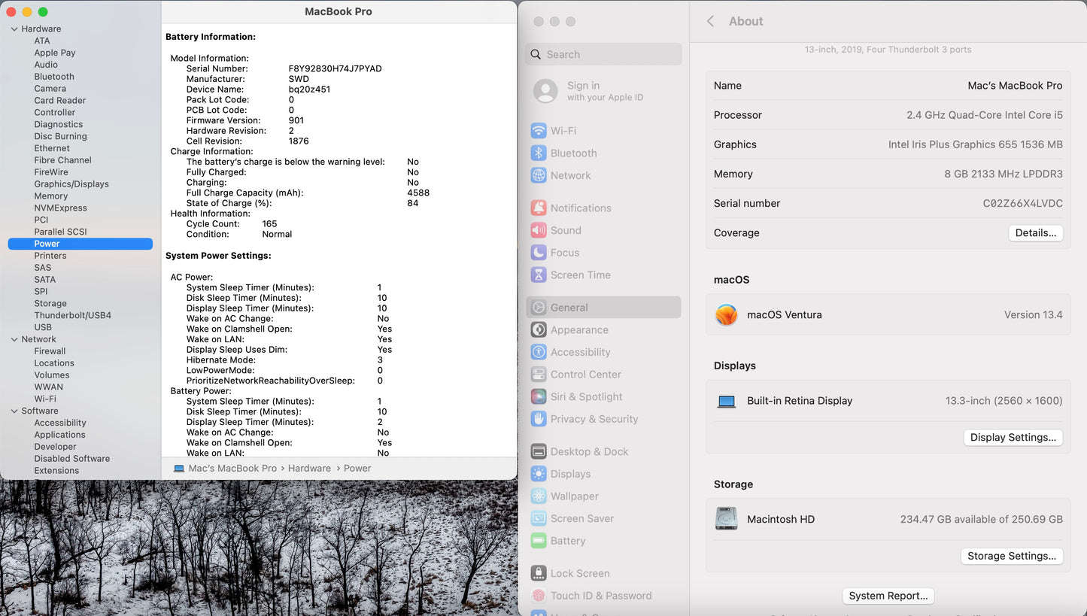Select Thunderbolt/USB4 in hardware list

[x=72, y=315]
